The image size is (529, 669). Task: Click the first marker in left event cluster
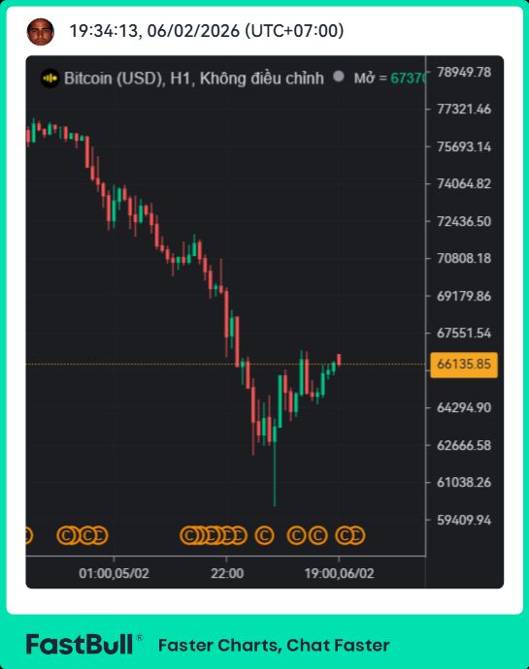click(66, 535)
